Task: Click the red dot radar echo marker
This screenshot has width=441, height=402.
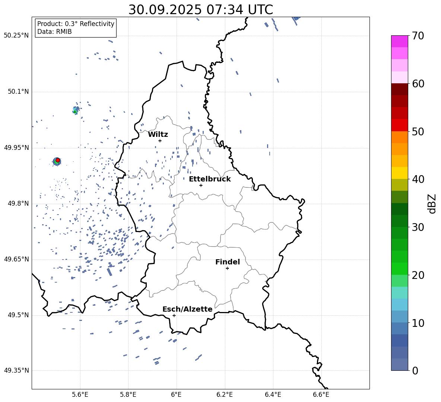Action: point(58,160)
